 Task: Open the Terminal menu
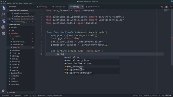click(x=26, y=4)
